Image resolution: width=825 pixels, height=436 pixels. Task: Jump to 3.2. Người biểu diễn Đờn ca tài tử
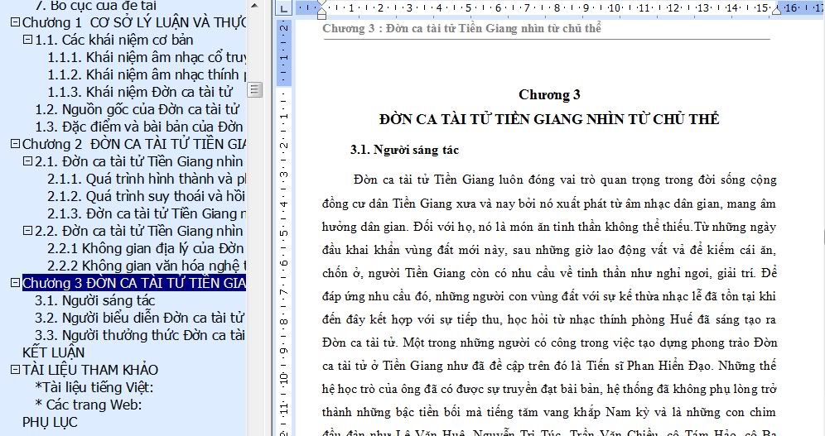139,318
